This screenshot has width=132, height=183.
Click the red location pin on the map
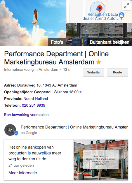coord(100,9)
